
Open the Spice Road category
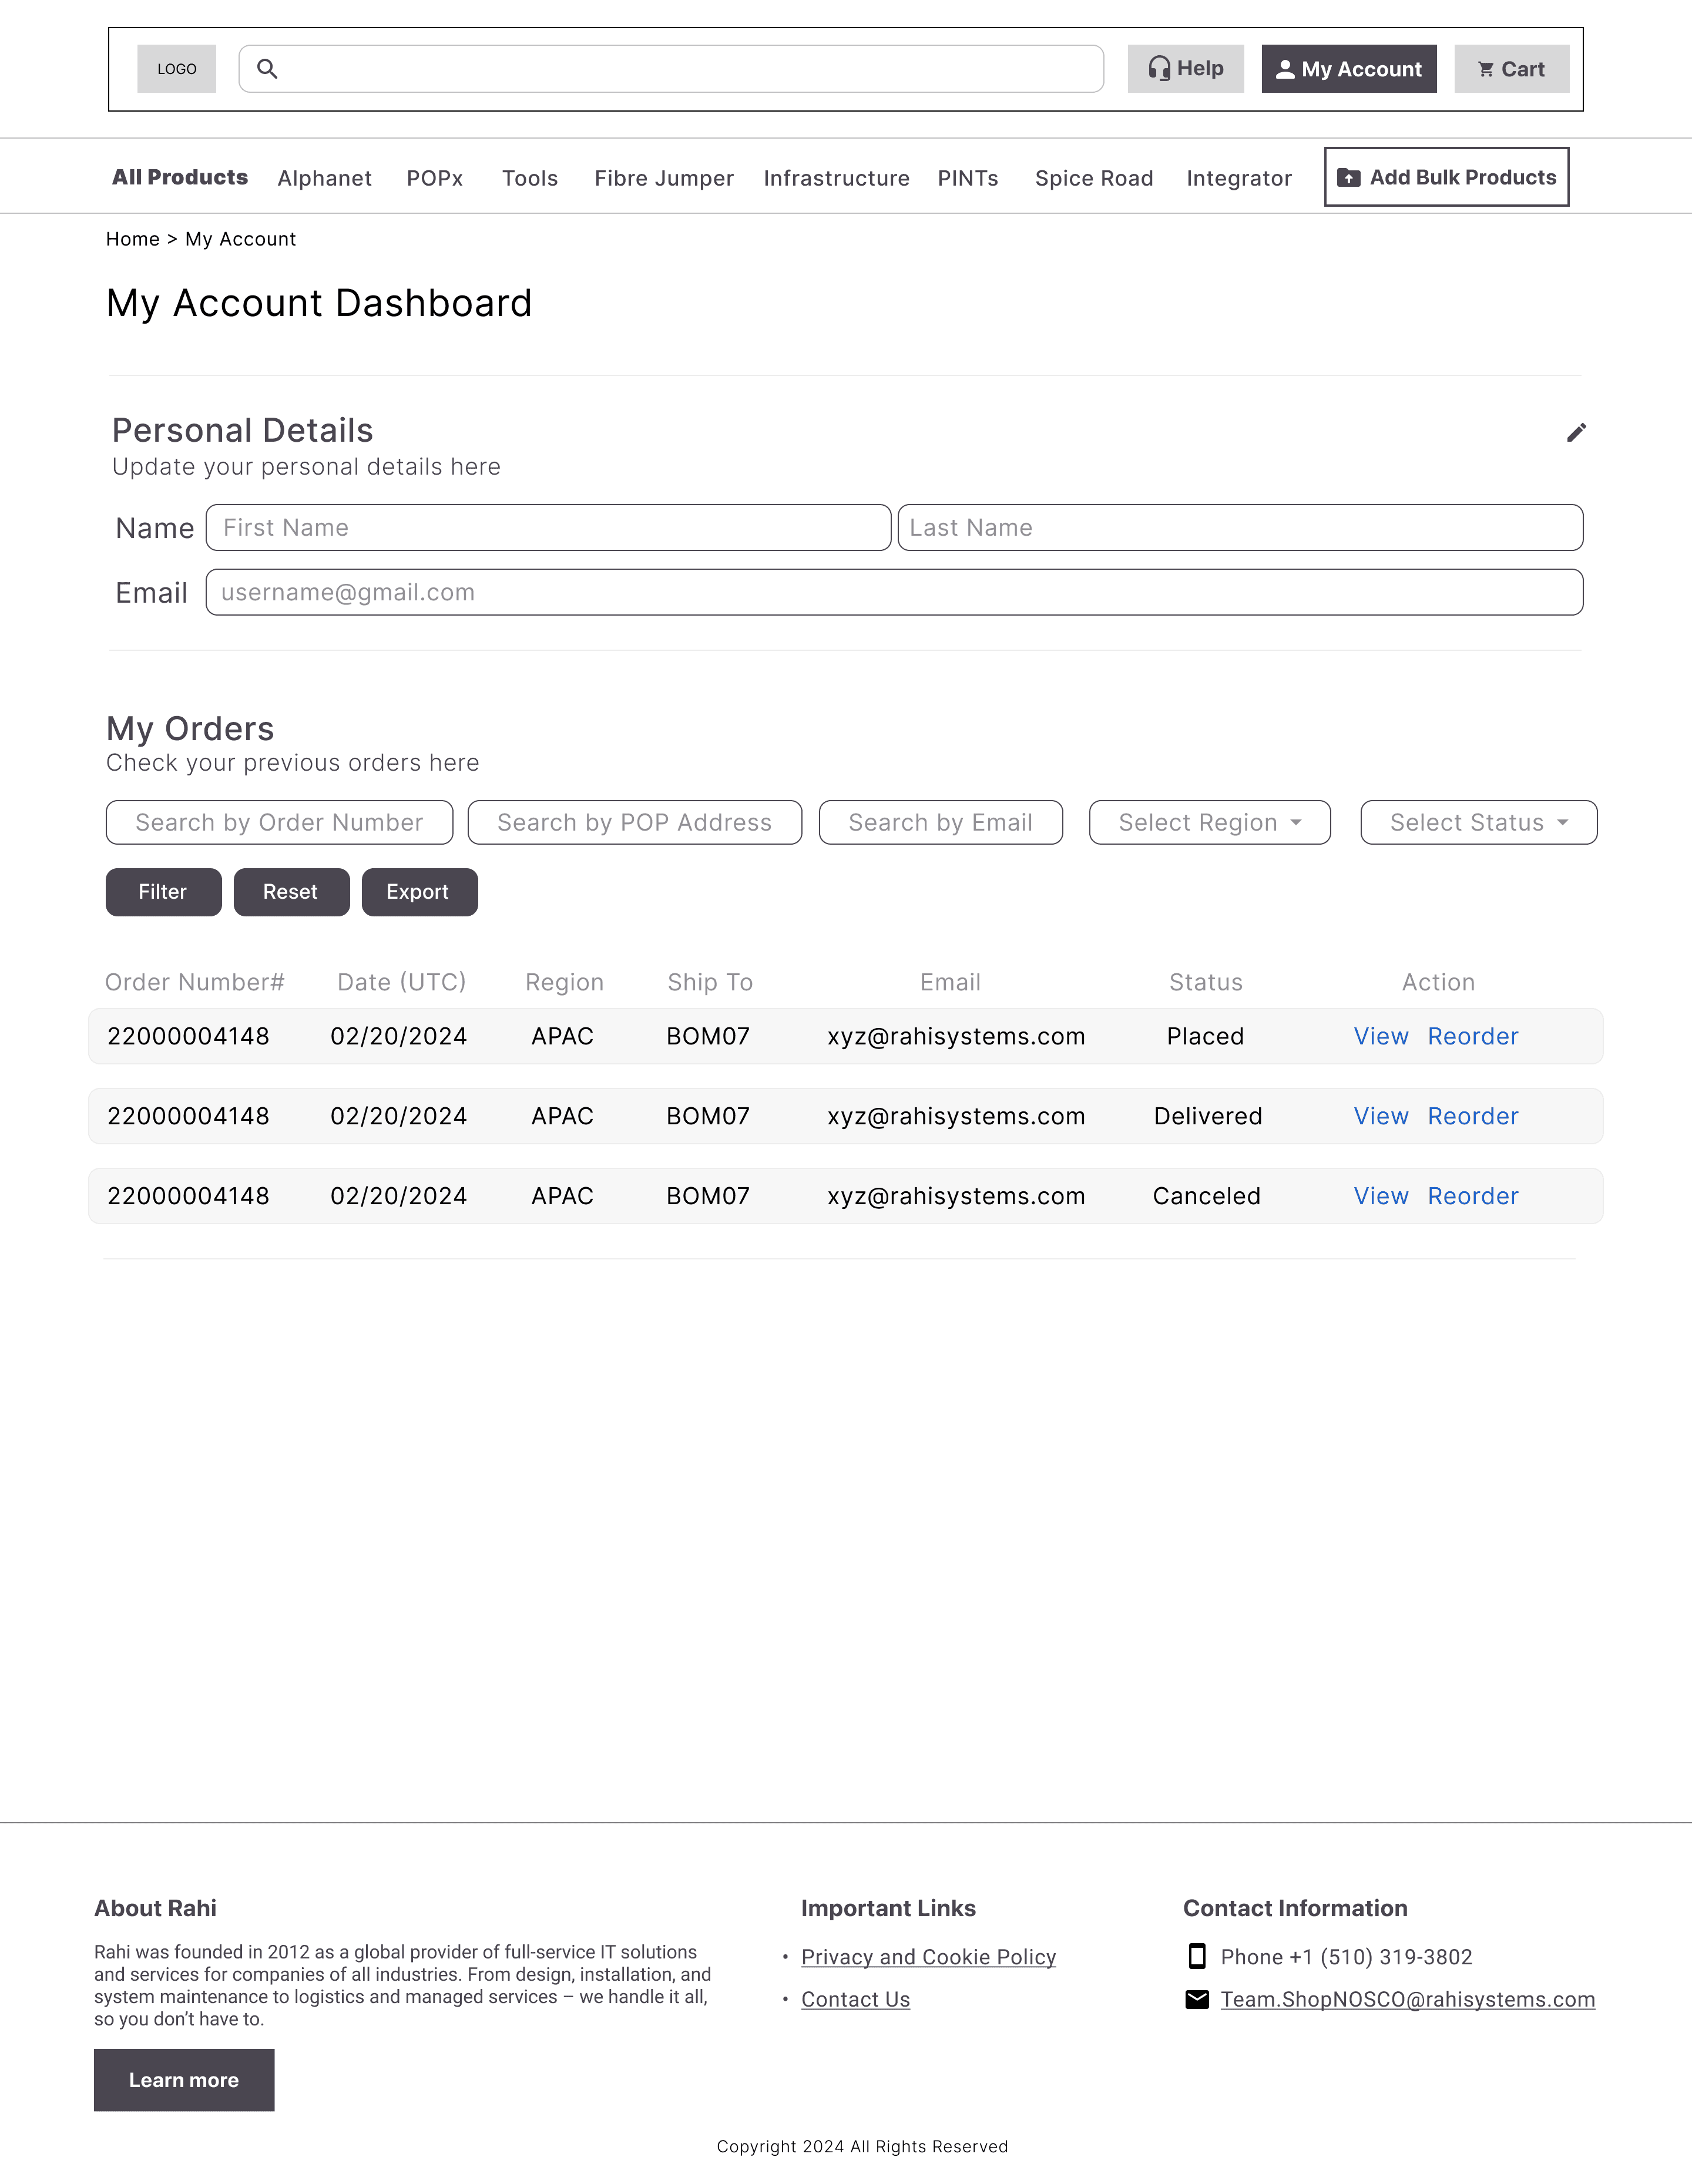coord(1094,179)
